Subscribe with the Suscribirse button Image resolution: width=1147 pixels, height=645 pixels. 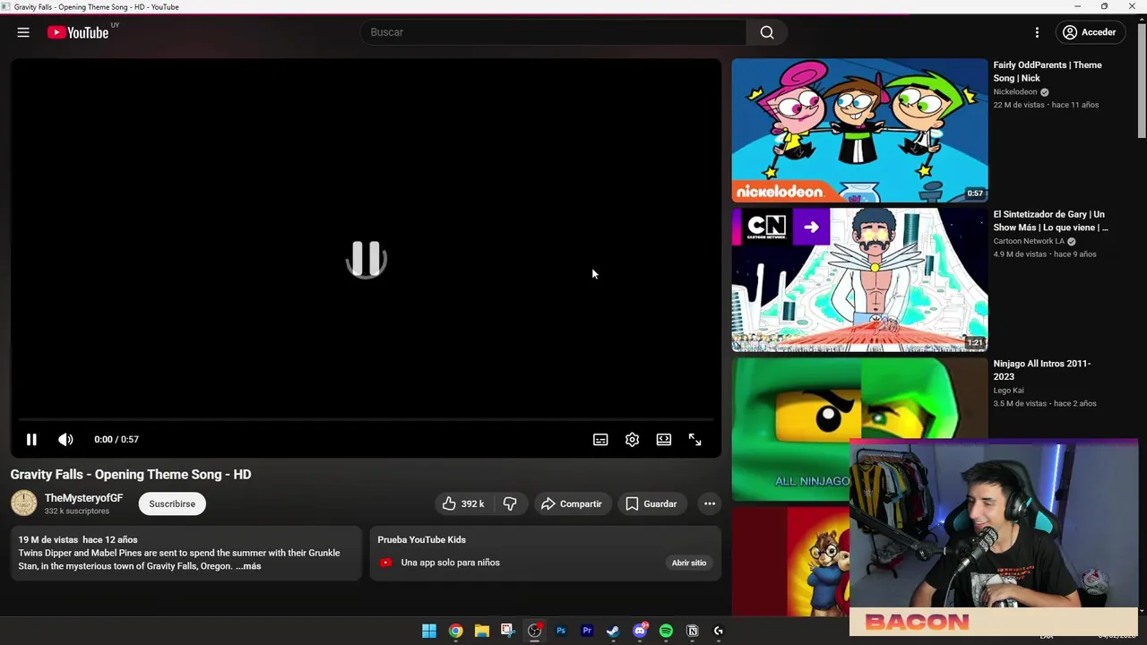172,503
